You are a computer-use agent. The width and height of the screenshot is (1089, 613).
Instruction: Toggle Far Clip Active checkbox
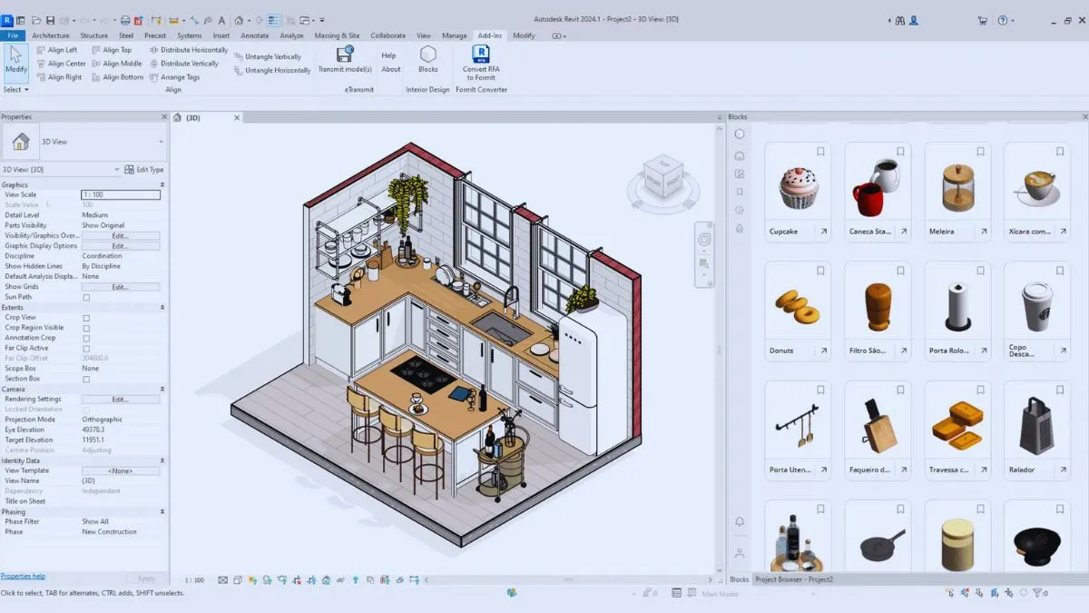(86, 348)
